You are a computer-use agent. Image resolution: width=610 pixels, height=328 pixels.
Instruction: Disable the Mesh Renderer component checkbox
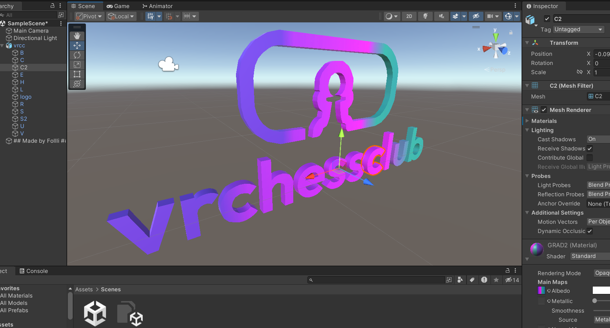[544, 110]
